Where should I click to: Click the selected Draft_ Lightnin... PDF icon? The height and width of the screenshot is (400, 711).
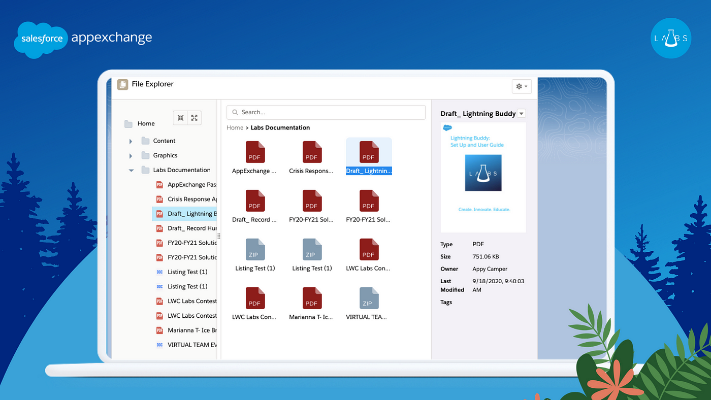pyautogui.click(x=369, y=152)
